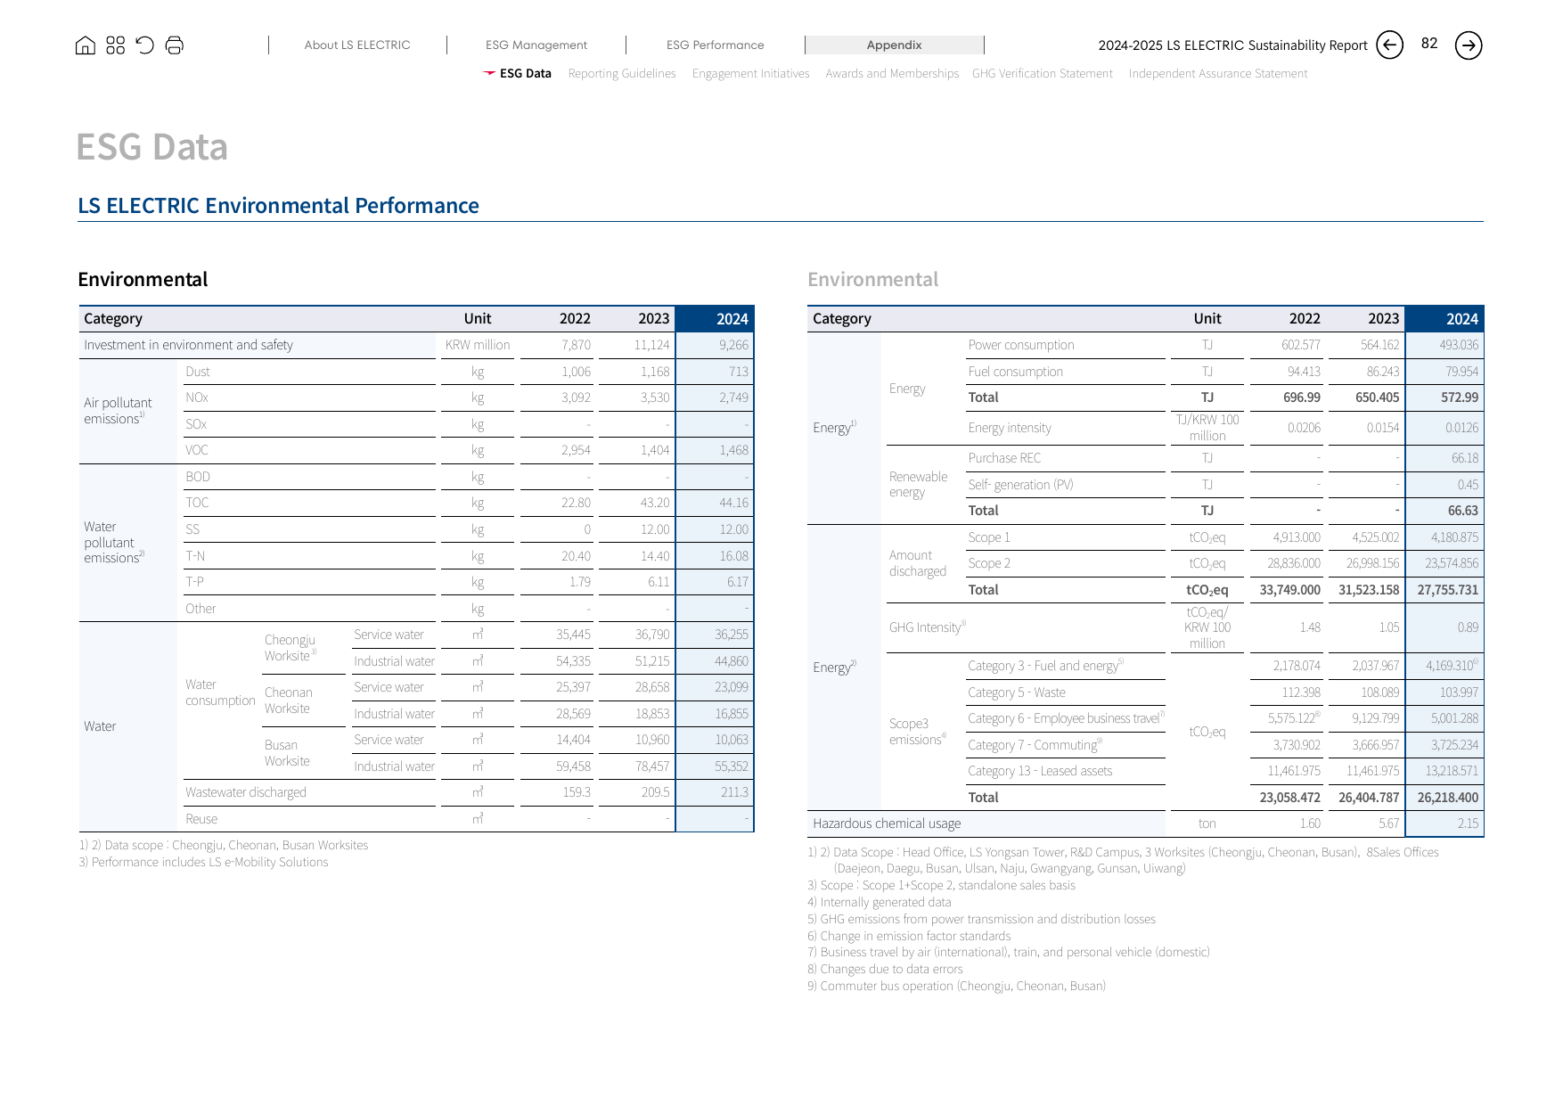Click the home icon in the header
This screenshot has width=1563, height=1106.
86,45
